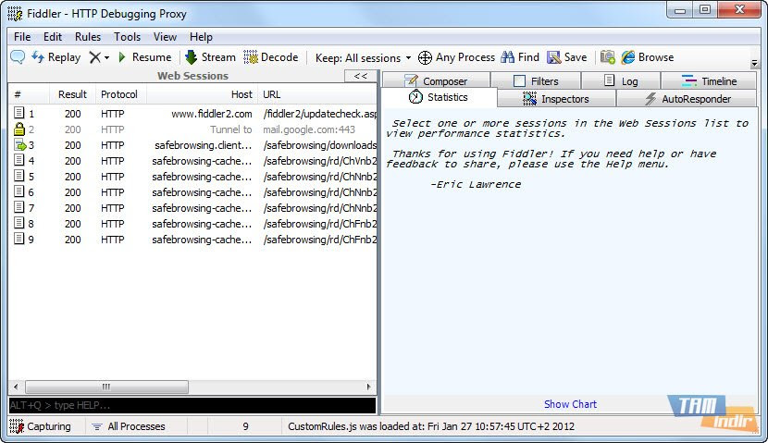Viewport: 768px width, 443px height.
Task: Select session 6 document icon
Action: pos(19,191)
